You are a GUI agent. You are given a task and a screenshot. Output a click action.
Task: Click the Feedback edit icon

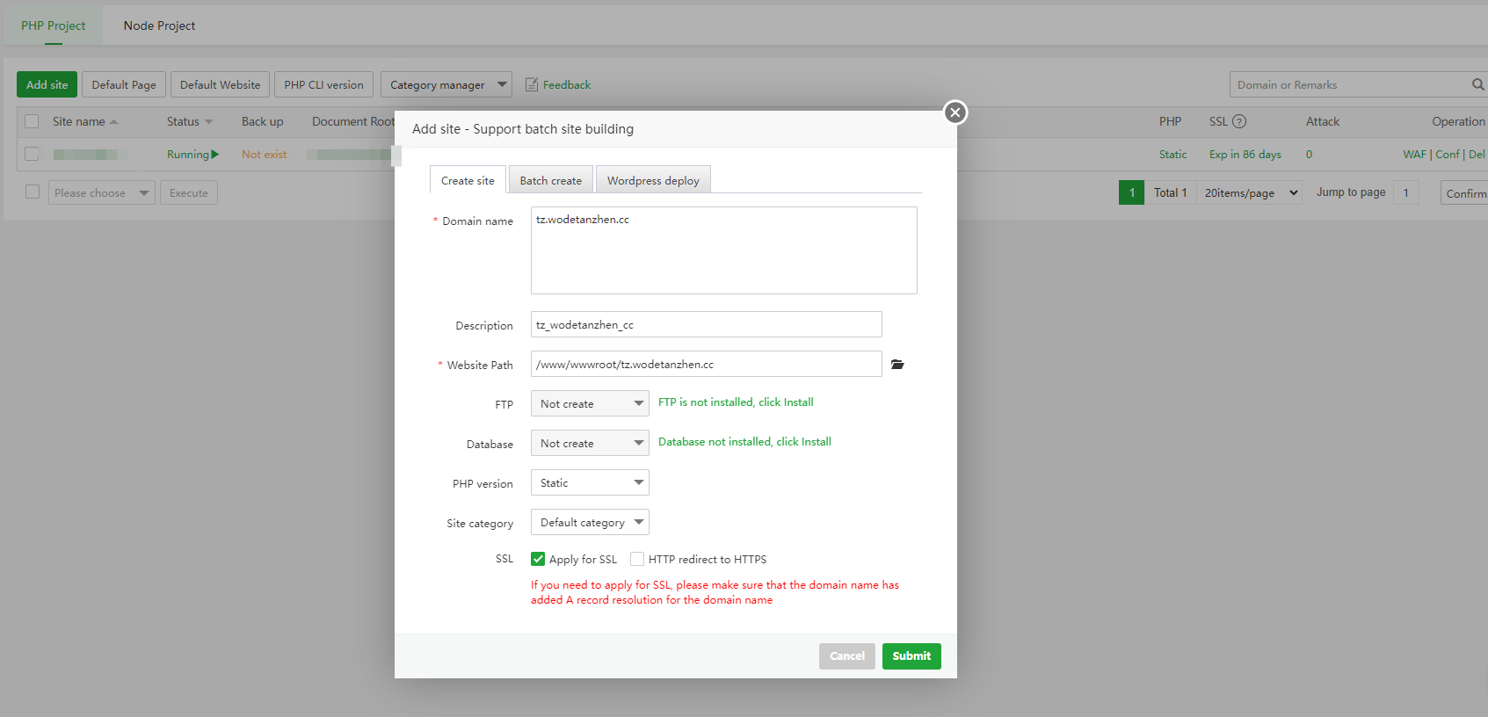[x=532, y=84]
